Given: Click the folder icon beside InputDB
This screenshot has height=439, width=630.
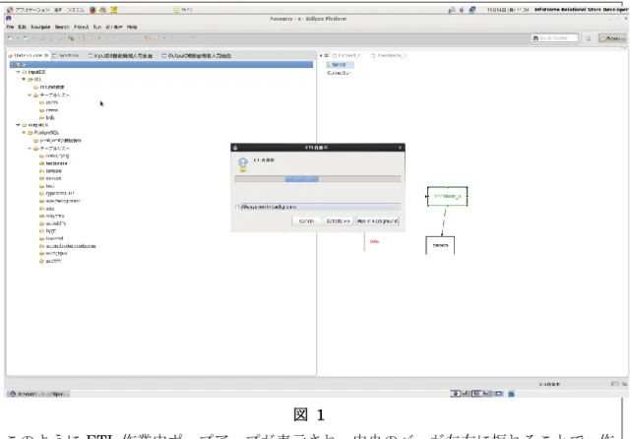Looking at the screenshot, I should point(24,72).
